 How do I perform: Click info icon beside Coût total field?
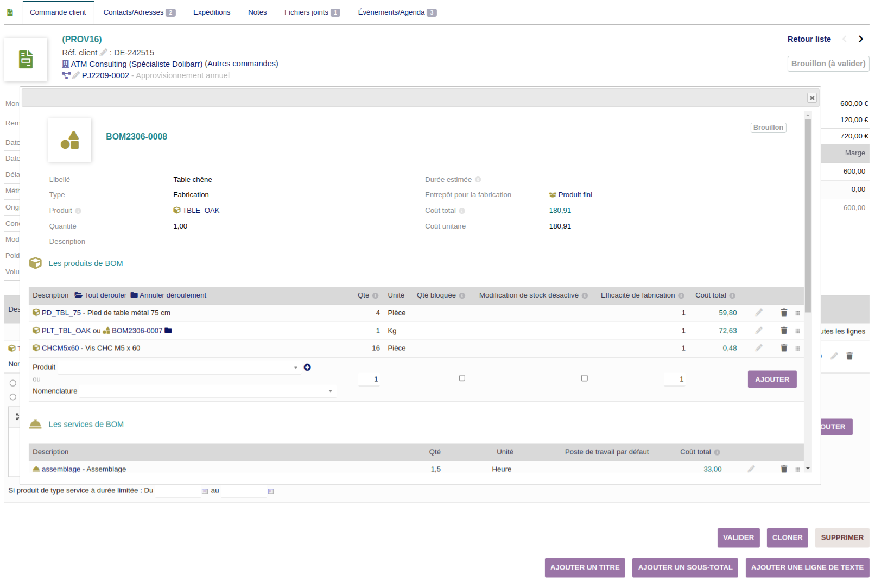tap(462, 211)
